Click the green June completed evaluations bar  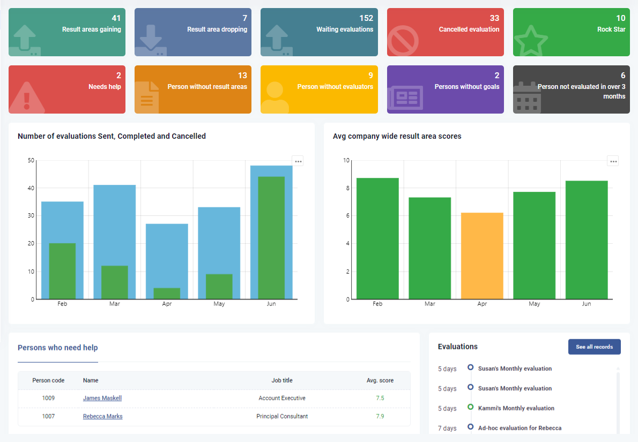(271, 237)
